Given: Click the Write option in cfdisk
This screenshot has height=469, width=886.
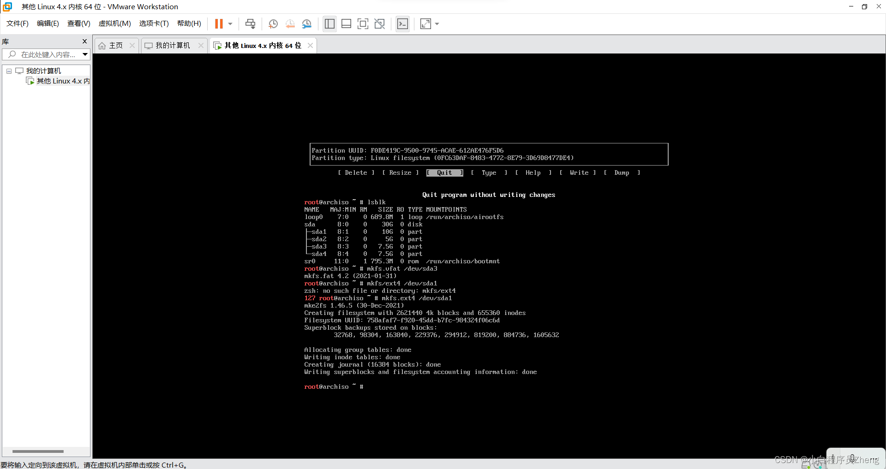Looking at the screenshot, I should pos(578,172).
